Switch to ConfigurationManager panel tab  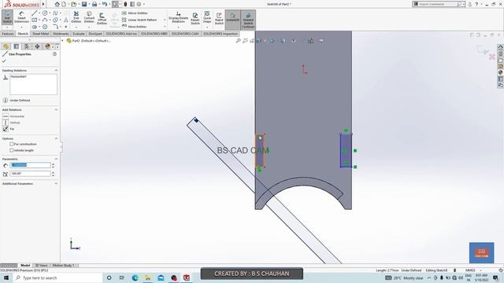27,46
